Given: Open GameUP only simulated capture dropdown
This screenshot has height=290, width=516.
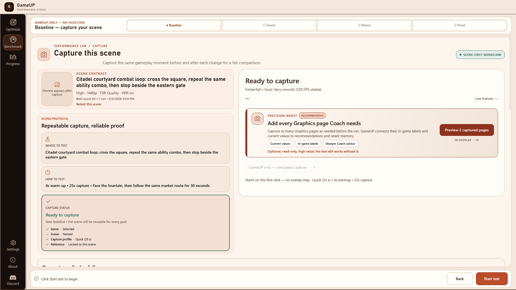Looking at the screenshot, I should coord(282,167).
